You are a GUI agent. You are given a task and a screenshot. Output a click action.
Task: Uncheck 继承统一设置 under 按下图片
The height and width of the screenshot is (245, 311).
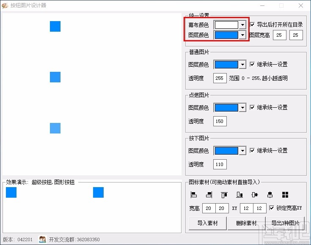coord(252,150)
